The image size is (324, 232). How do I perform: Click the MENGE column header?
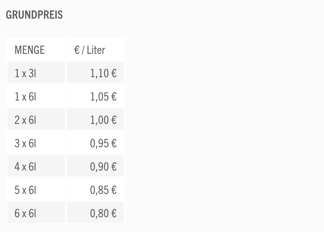click(x=30, y=50)
